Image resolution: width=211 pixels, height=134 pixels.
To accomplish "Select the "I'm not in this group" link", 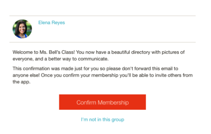I will point(102,119).
